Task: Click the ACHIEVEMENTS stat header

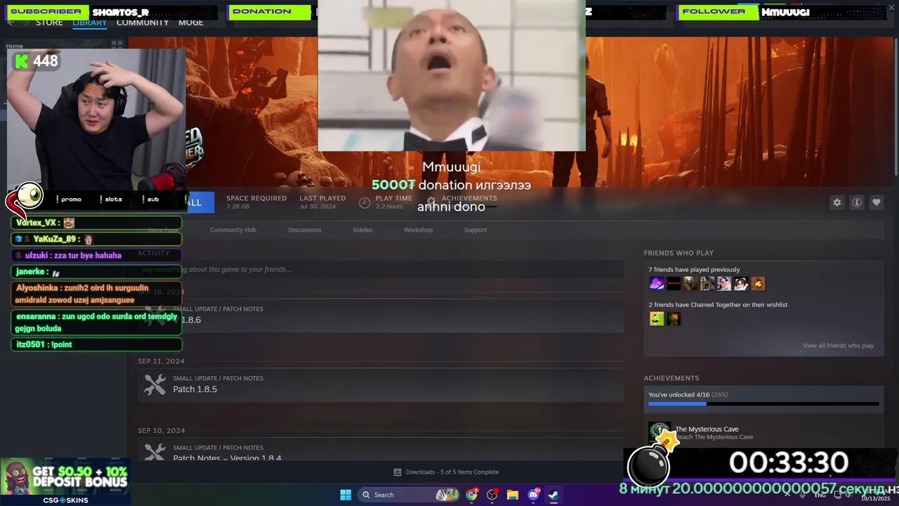Action: click(x=469, y=198)
